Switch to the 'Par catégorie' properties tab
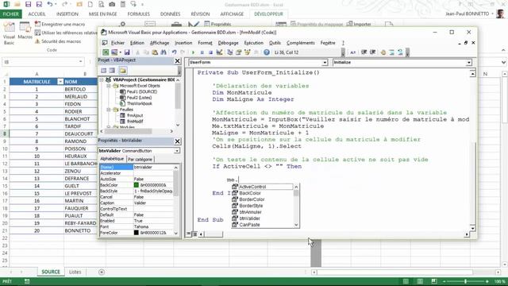The height and width of the screenshot is (286, 508). click(x=140, y=159)
